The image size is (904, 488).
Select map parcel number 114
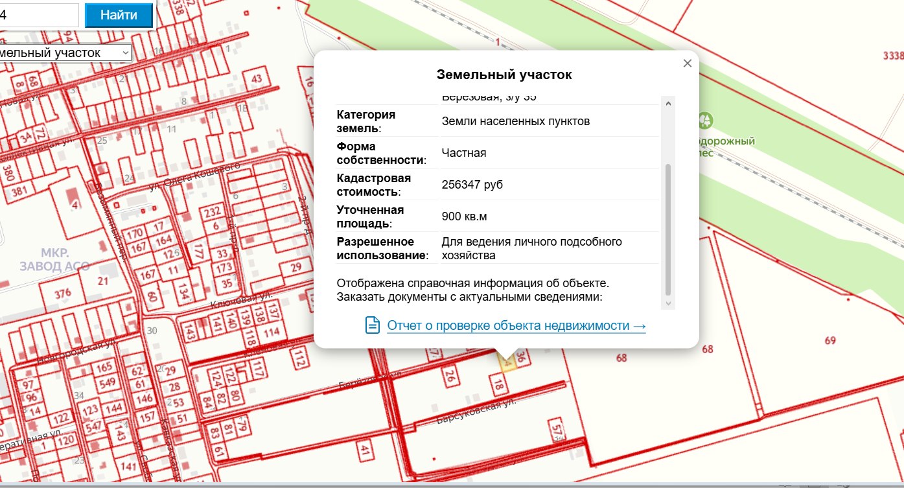[272, 332]
